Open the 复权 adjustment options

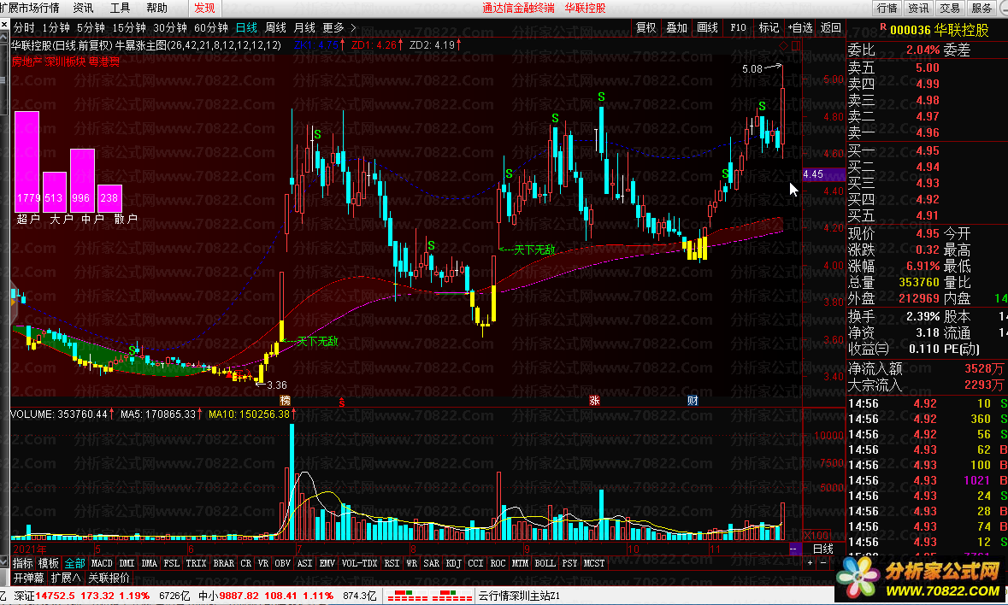pyautogui.click(x=645, y=27)
